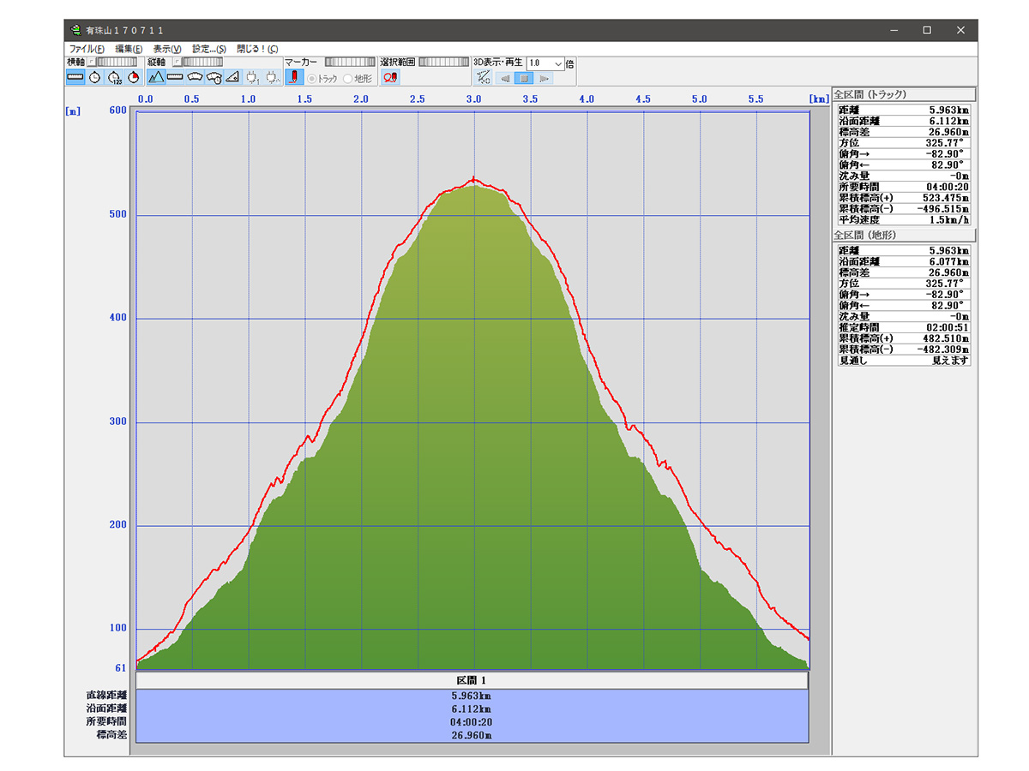
Task: Select the pie-chart clock axis icon
Action: [x=134, y=78]
